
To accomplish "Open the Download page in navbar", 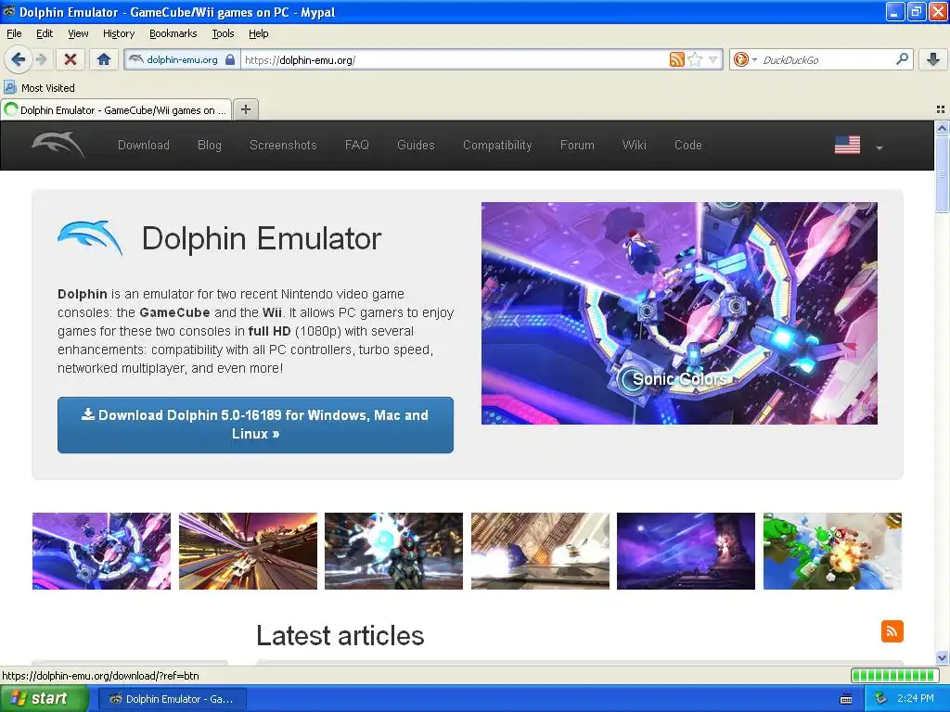I will pos(144,145).
